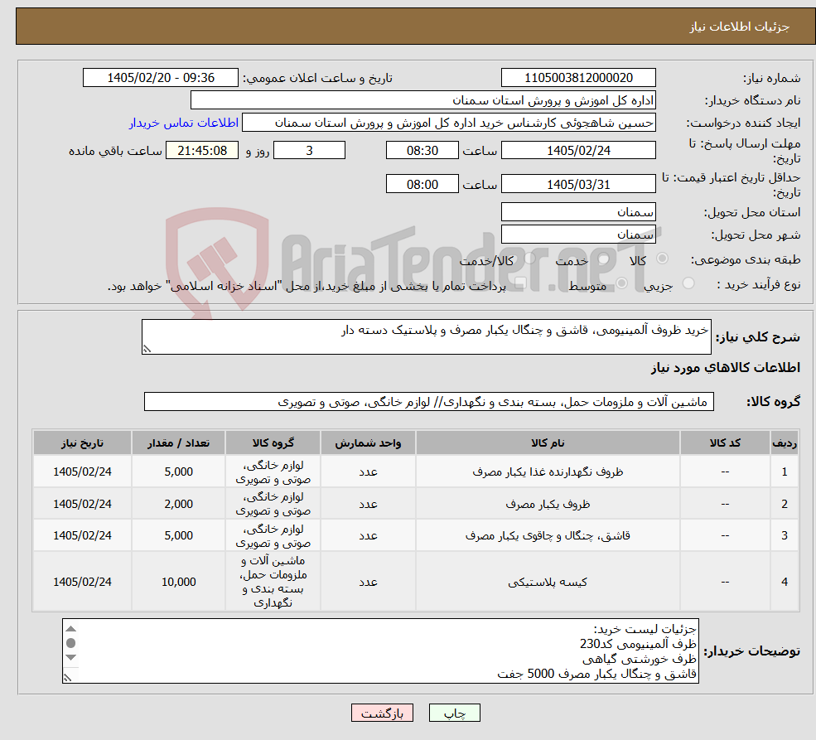Click row number 4 cell

785,582
